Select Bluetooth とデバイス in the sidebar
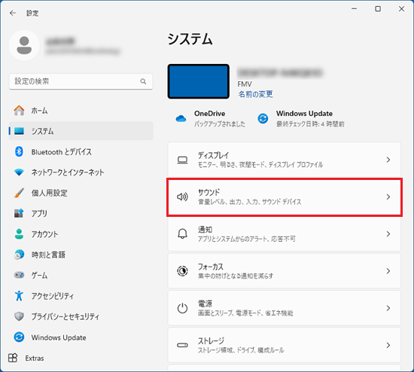 [81, 151]
